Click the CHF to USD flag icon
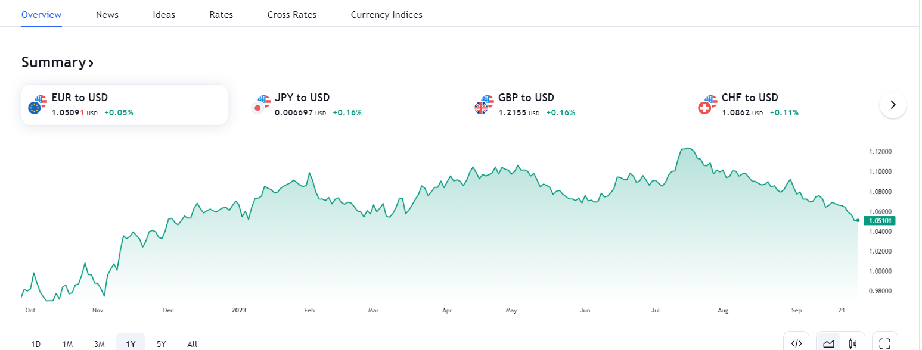922x350 pixels. click(x=707, y=104)
